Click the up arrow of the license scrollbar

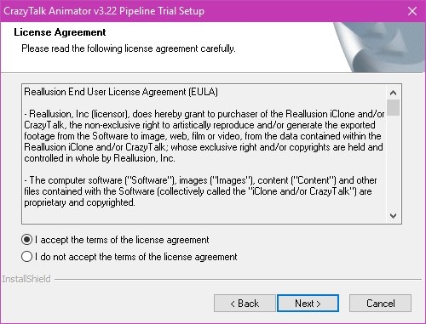click(x=393, y=93)
